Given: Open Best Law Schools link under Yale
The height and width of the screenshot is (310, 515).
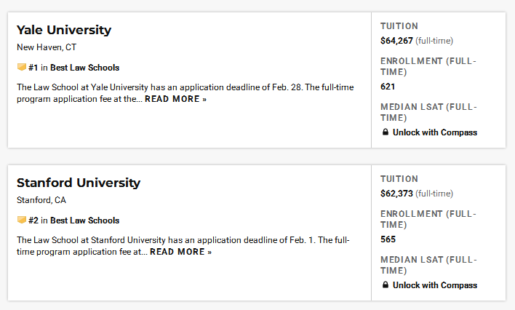Looking at the screenshot, I should tap(84, 68).
